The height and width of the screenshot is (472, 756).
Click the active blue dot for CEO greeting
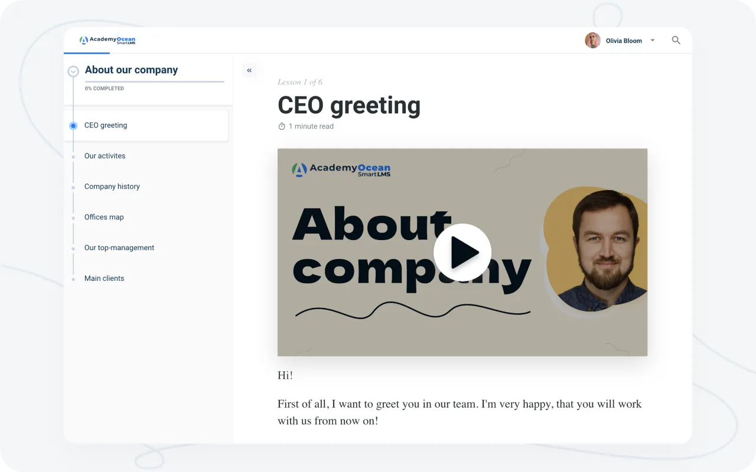click(x=73, y=126)
